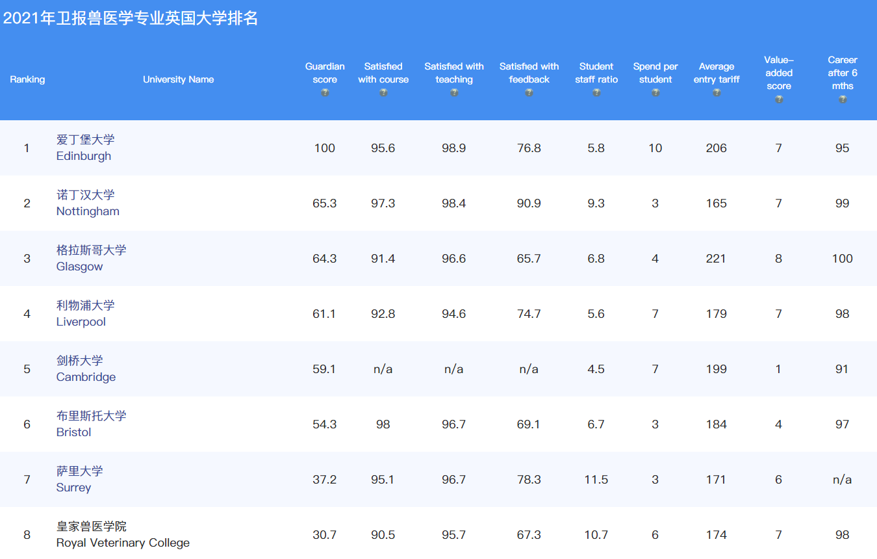This screenshot has width=877, height=559.
Task: Select Royal Veterinary College's score 30.7
Action: [325, 535]
